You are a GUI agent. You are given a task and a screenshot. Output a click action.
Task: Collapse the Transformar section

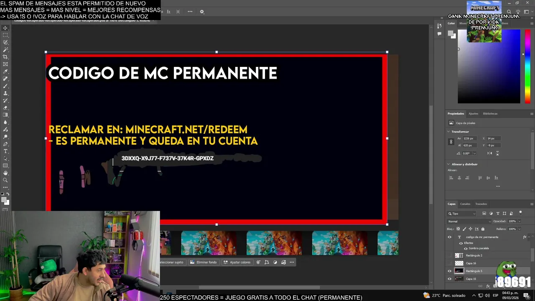(448, 132)
